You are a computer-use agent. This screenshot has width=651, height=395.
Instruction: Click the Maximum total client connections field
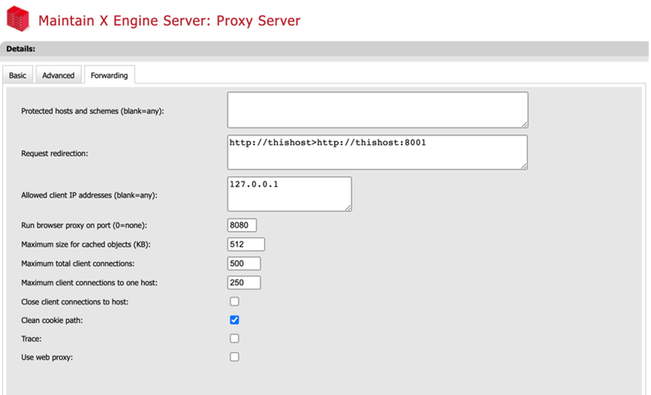244,263
